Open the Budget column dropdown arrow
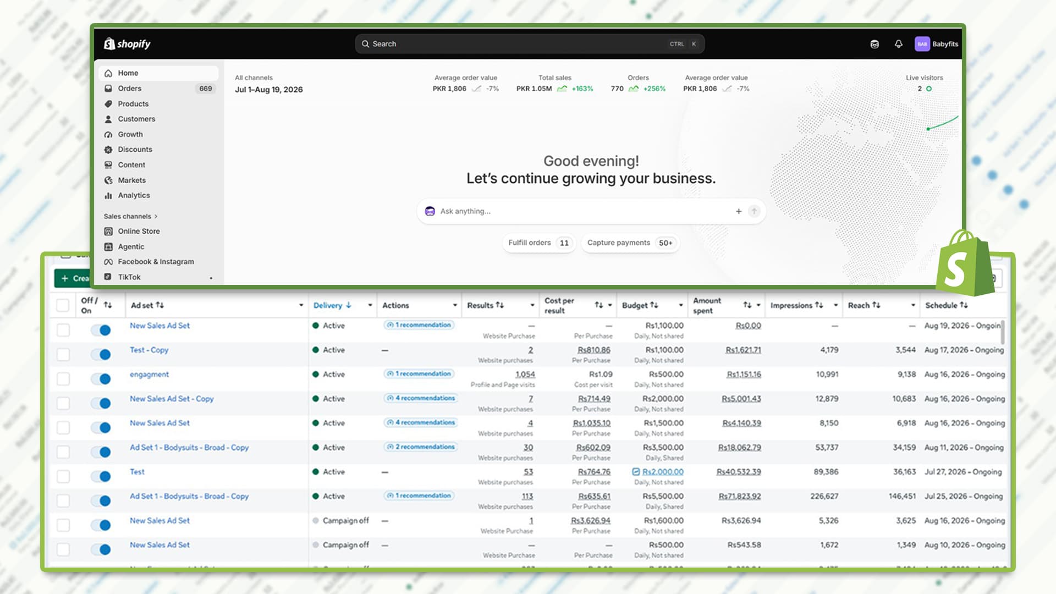The image size is (1056, 594). (x=681, y=305)
